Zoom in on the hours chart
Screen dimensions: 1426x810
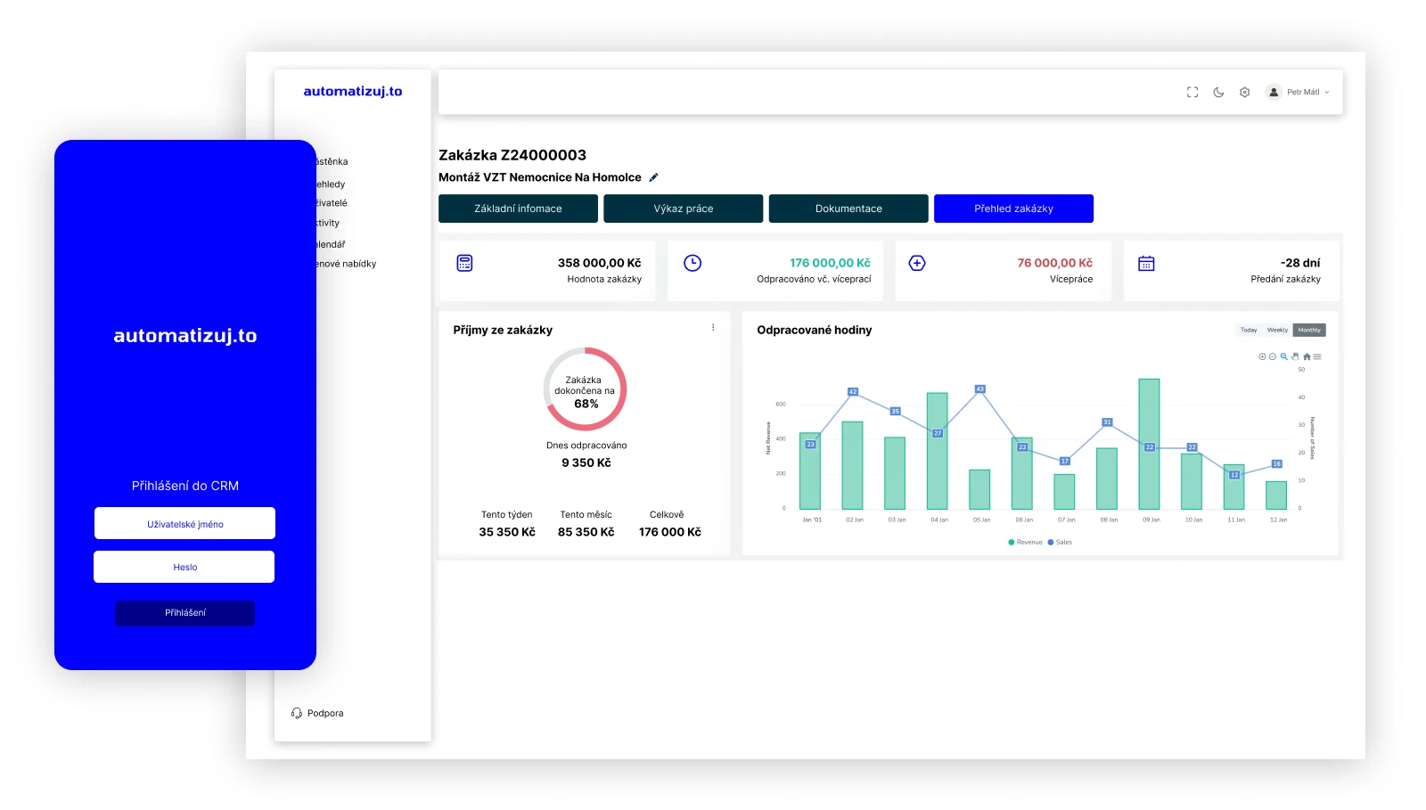(1262, 356)
